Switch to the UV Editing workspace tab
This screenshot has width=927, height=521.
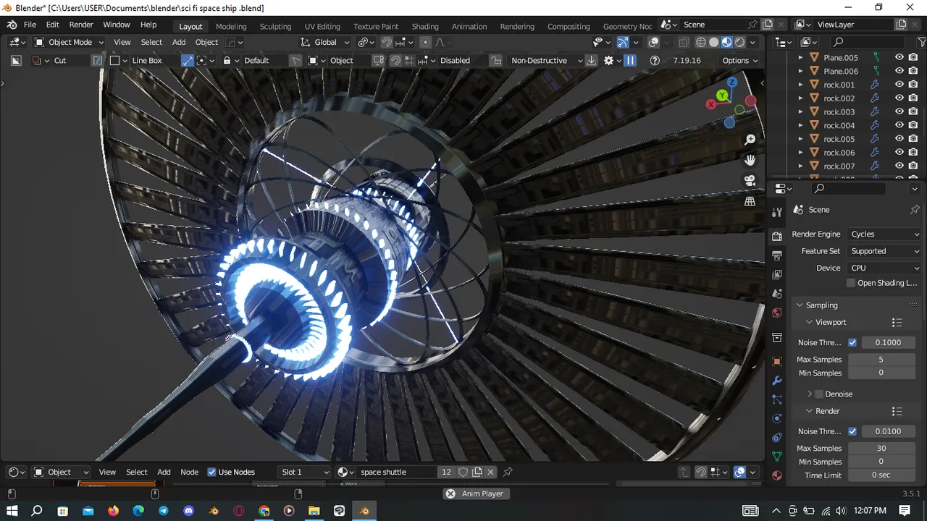[x=322, y=26]
